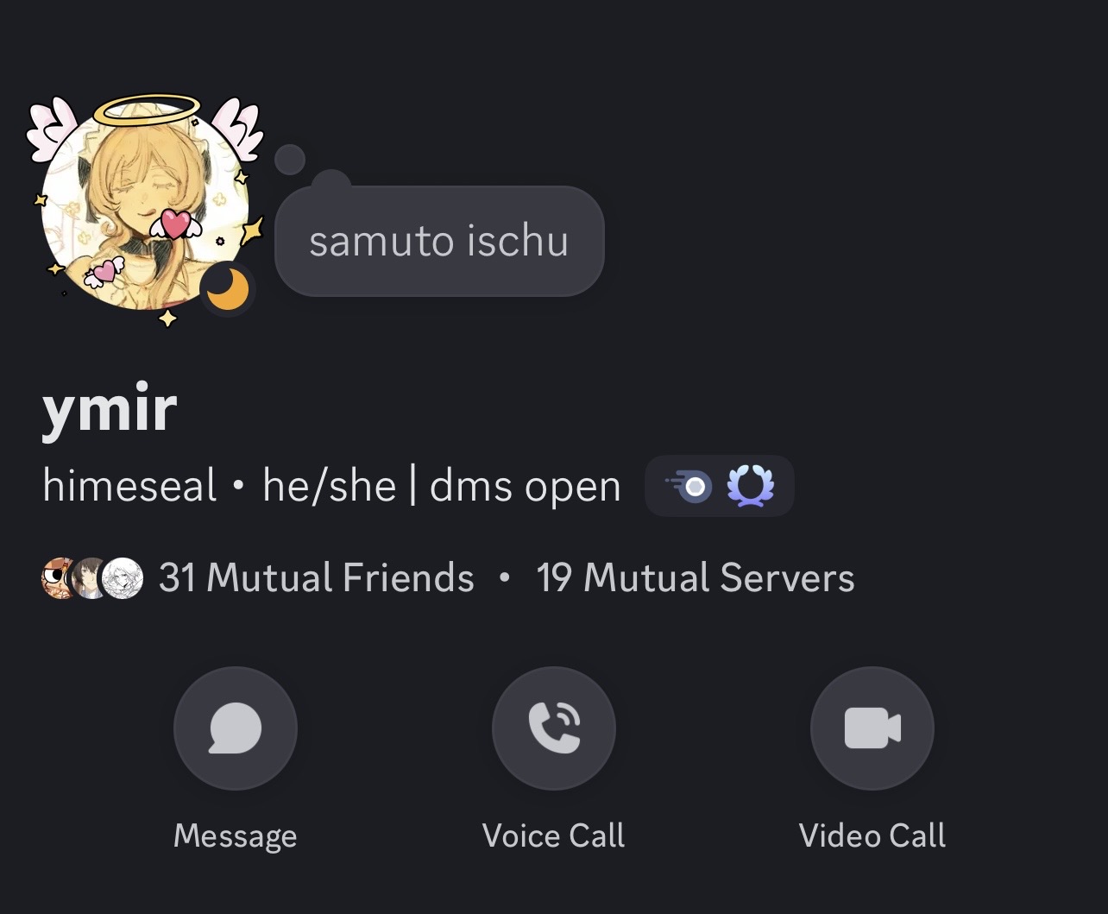The width and height of the screenshot is (1108, 914).
Task: Click the Message speech bubble icon
Action: 236,728
